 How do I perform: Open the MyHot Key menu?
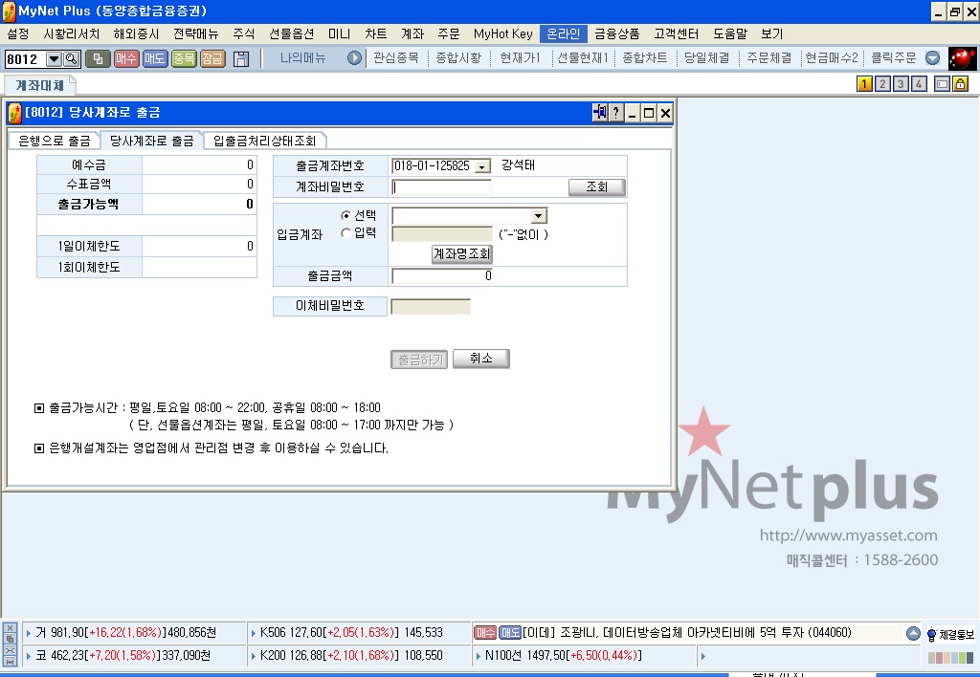tap(503, 33)
